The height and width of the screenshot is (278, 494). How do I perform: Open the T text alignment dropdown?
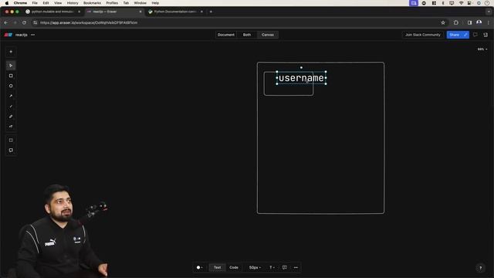point(272,267)
